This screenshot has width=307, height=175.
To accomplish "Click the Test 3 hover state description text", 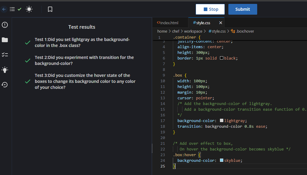I will (85, 81).
